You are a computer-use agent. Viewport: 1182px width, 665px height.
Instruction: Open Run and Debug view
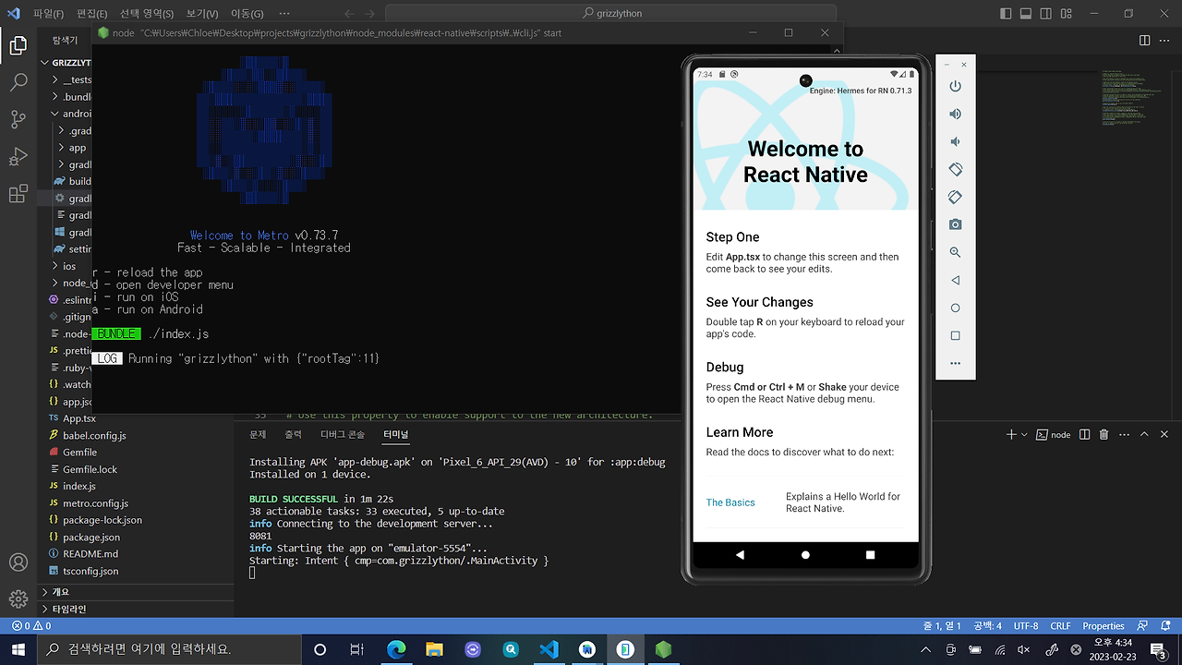pyautogui.click(x=18, y=157)
